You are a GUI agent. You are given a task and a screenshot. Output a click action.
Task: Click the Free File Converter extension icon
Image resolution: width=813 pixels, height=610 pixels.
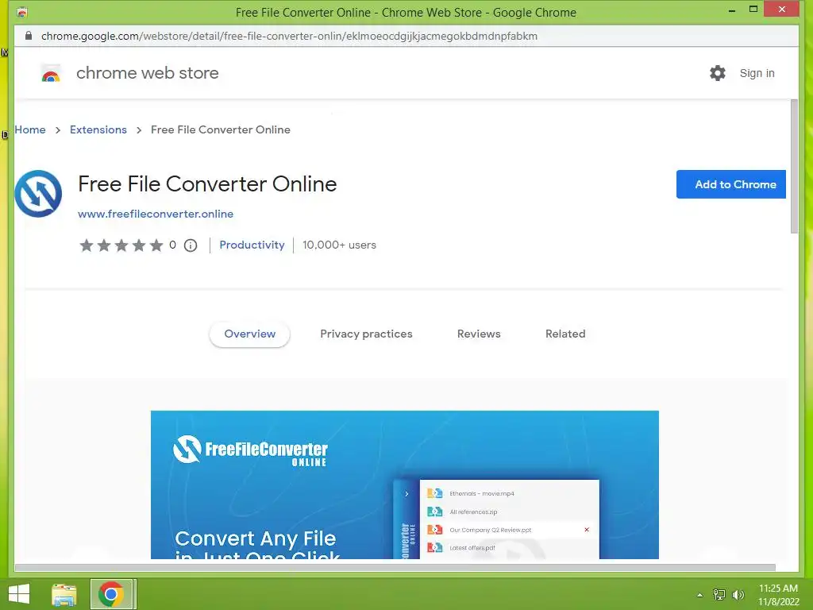tap(38, 194)
